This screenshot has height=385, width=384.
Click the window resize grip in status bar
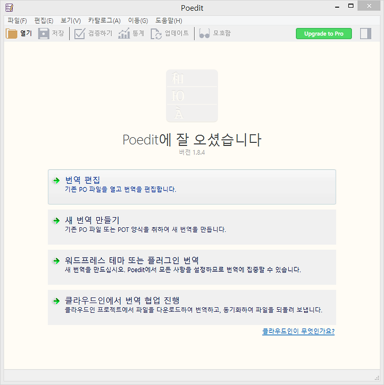pos(377,378)
